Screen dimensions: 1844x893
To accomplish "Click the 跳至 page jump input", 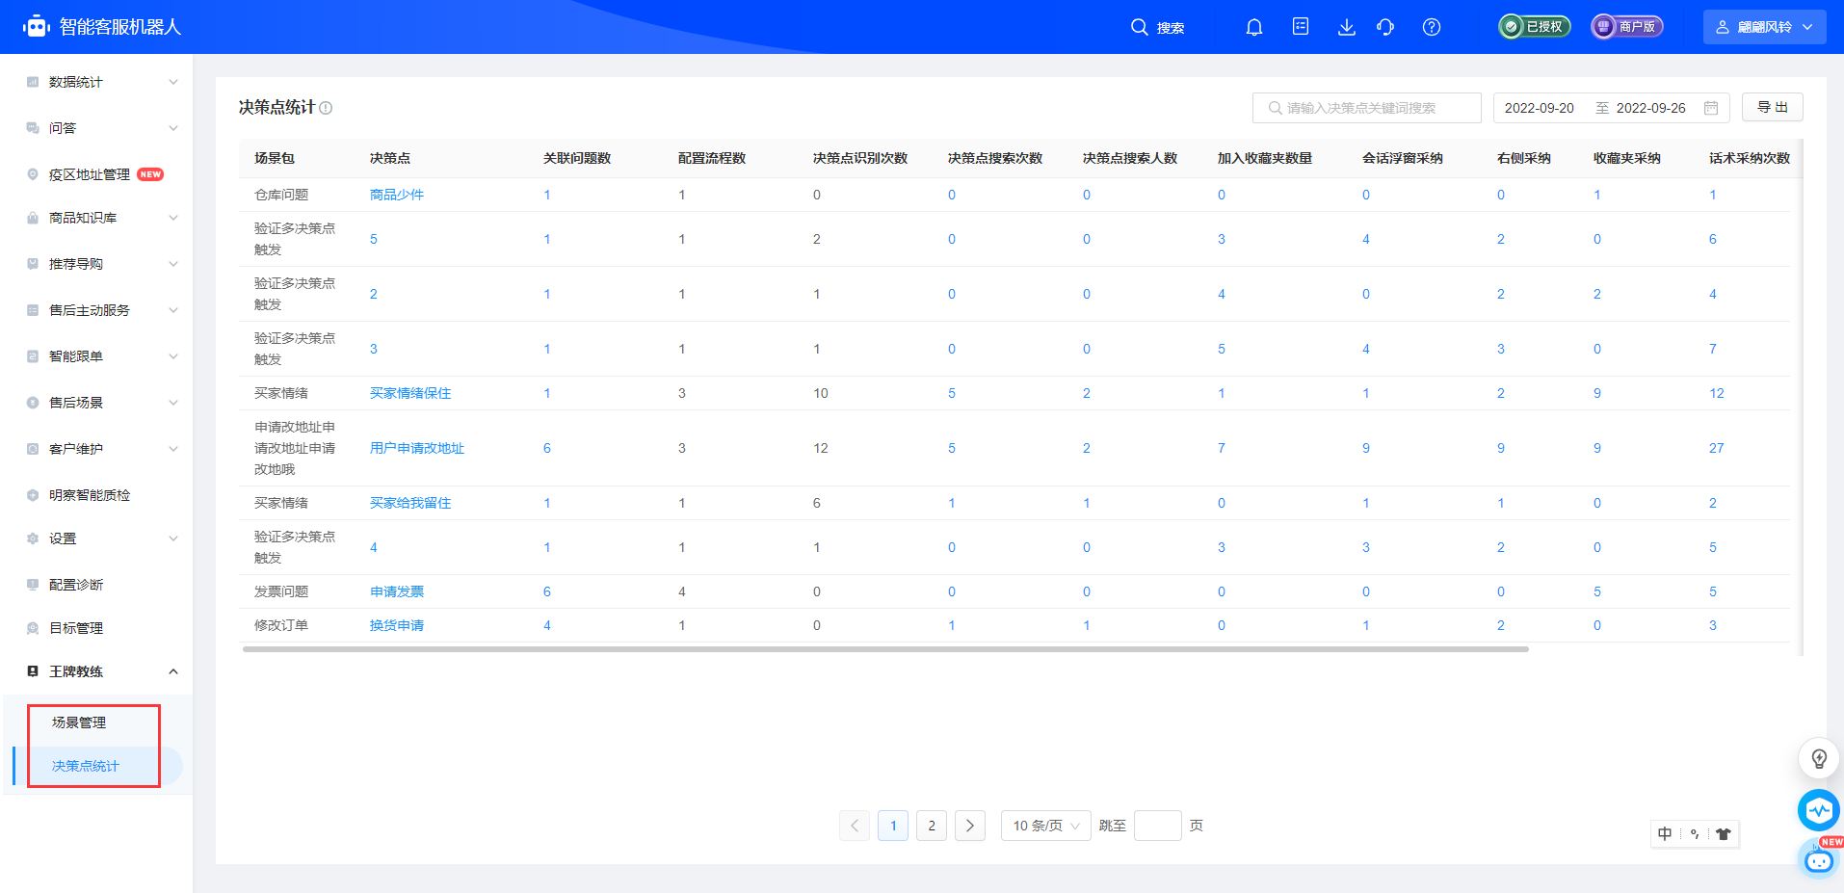I will pos(1158,826).
